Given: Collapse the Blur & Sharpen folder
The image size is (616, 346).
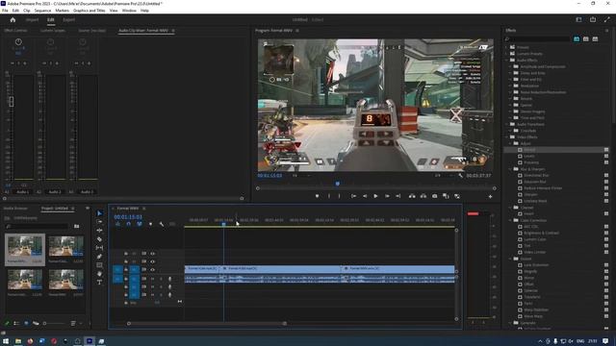Looking at the screenshot, I should (511, 169).
